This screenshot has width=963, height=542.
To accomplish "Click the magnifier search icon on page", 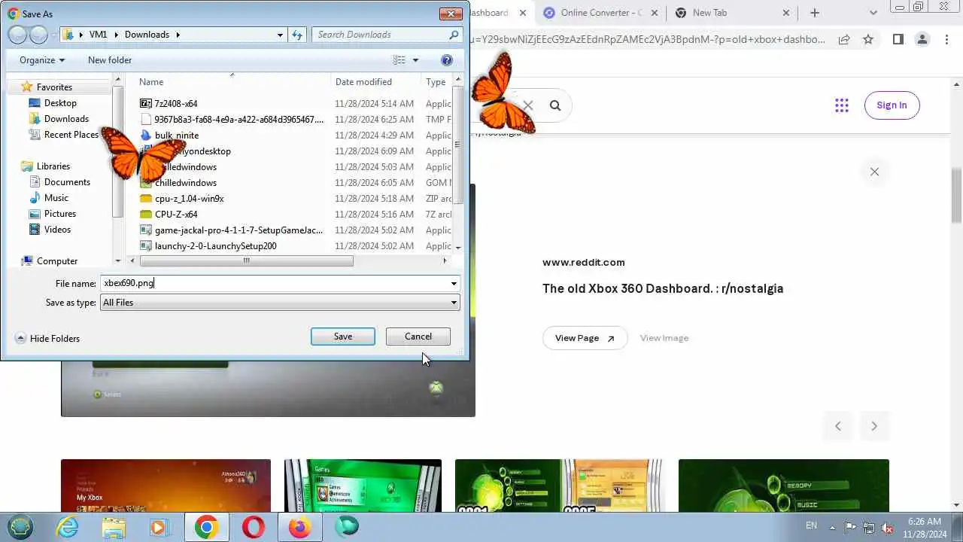I will point(555,105).
